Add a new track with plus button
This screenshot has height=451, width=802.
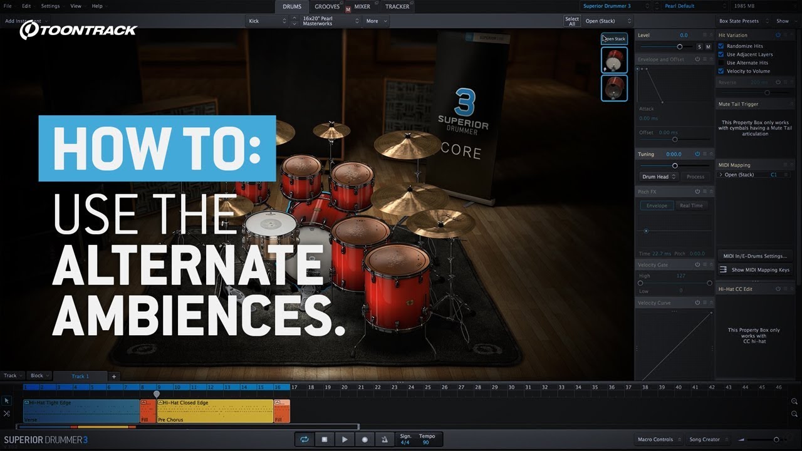113,376
